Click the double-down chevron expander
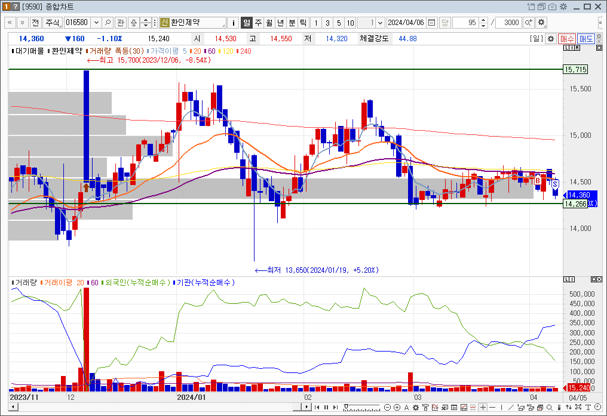607x416 pixels. 23,23
